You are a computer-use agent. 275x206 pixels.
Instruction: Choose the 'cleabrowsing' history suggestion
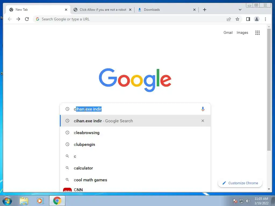pos(135,133)
